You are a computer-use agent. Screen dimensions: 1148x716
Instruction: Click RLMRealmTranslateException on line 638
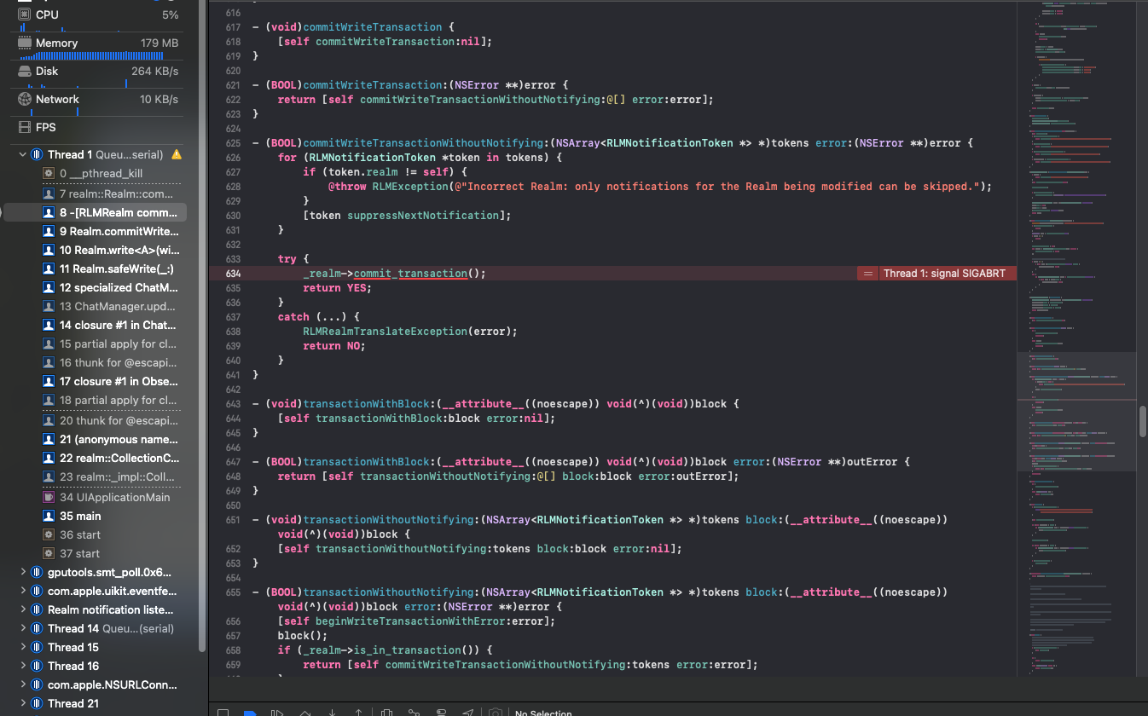tap(385, 332)
